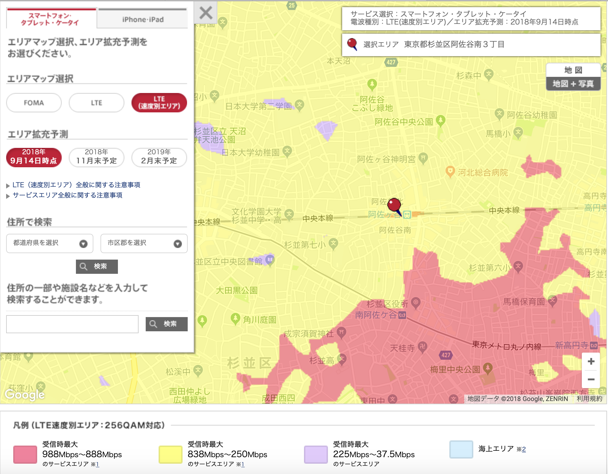Expand the LTE（速度別エリア）注意事項 section

point(77,185)
